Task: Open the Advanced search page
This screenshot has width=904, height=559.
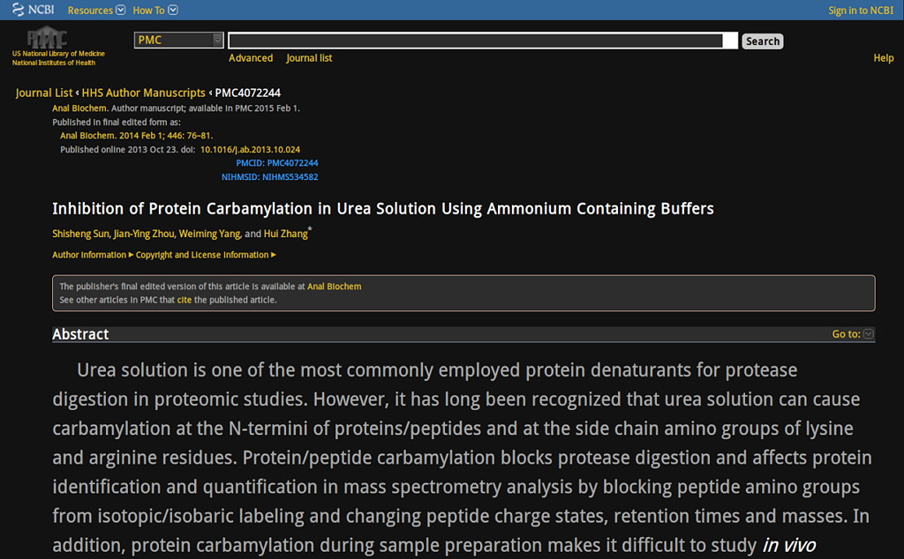Action: (x=251, y=57)
